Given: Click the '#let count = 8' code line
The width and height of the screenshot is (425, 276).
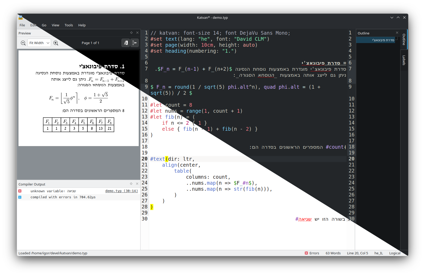Looking at the screenshot, I should click(171, 105).
